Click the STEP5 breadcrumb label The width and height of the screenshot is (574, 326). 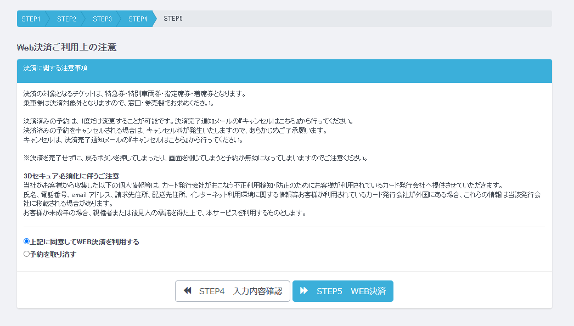pyautogui.click(x=173, y=19)
